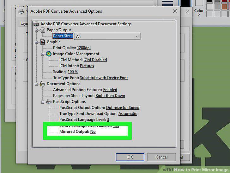Image resolution: width=230 pixels, height=173 pixels.
Task: Pick the gray color swatch in Paint palette
Action: click(217, 6)
